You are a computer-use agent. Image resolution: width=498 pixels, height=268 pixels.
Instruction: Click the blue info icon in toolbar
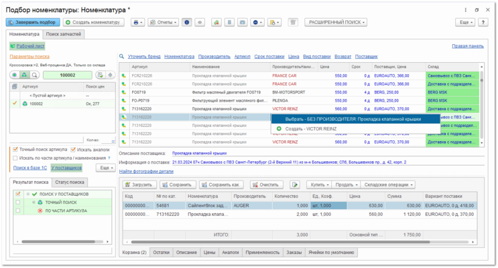pyautogui.click(x=187, y=23)
